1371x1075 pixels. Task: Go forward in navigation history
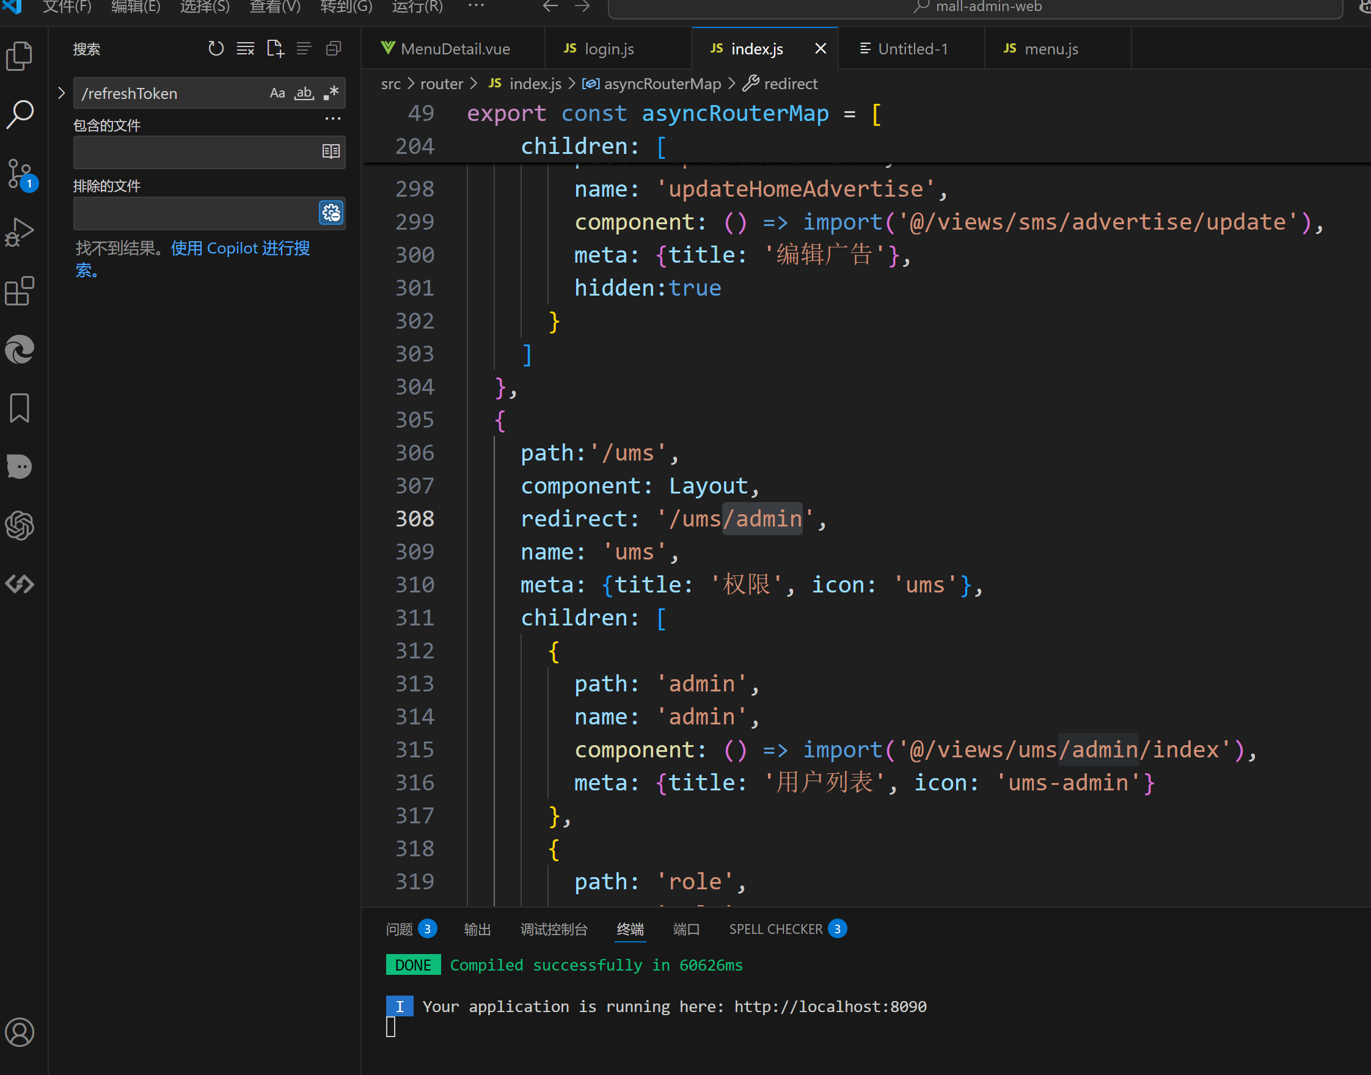(x=582, y=6)
